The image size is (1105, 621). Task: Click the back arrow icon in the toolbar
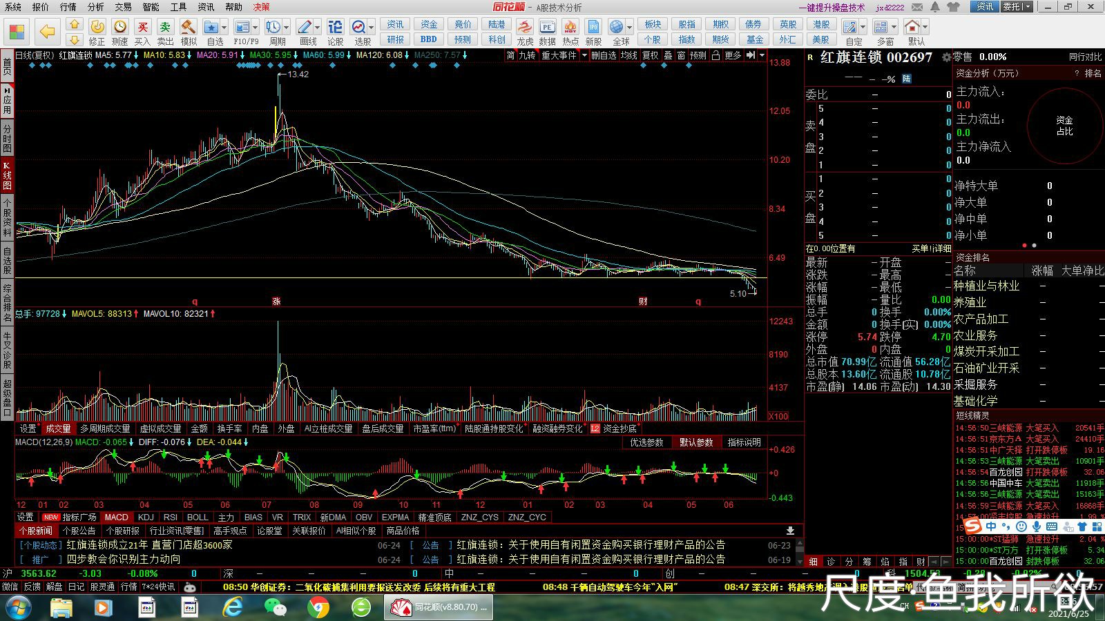tap(47, 32)
